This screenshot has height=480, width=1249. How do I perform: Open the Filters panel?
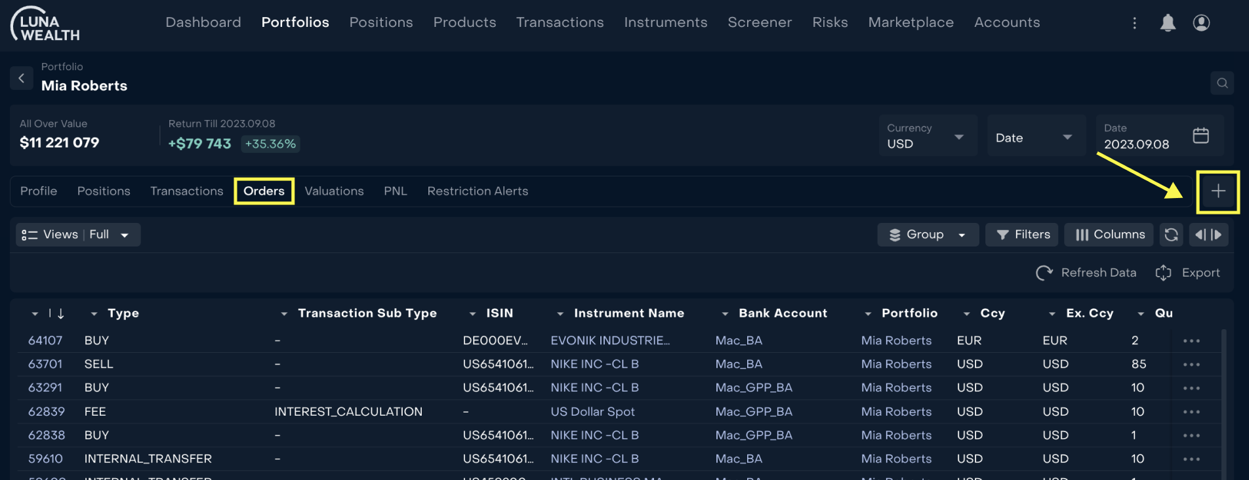pos(1022,235)
